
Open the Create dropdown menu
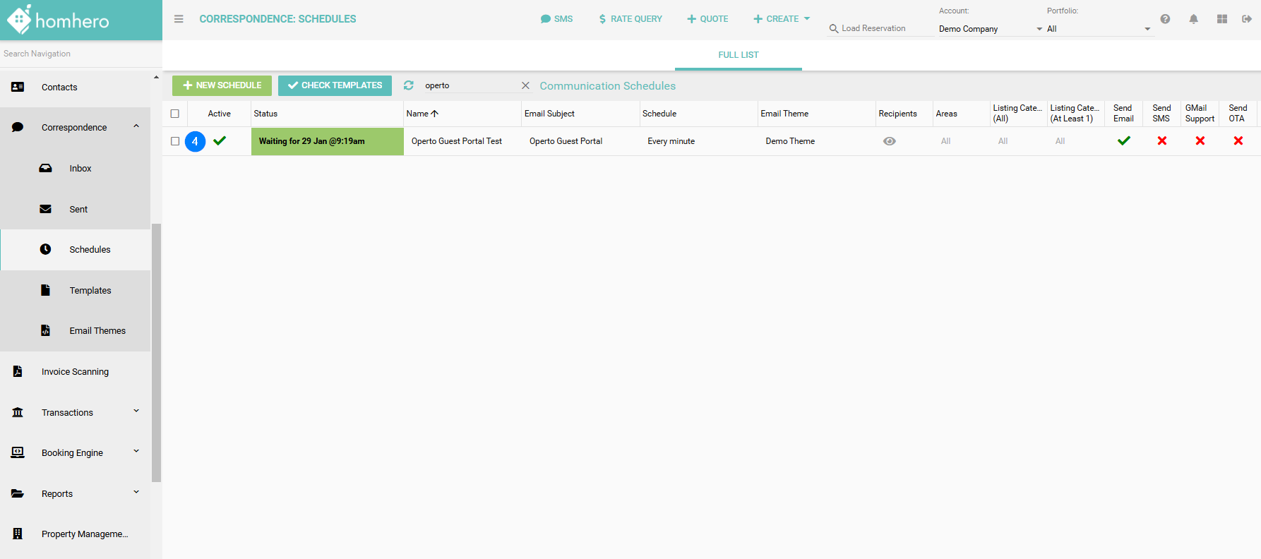pyautogui.click(x=782, y=19)
